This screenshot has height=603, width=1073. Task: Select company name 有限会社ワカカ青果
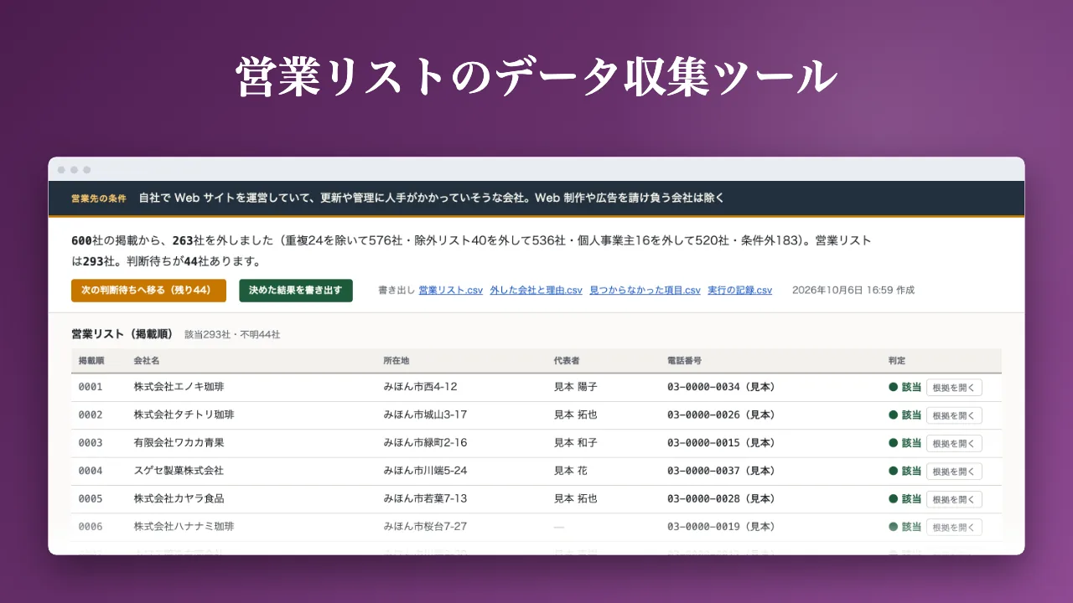[x=179, y=443]
